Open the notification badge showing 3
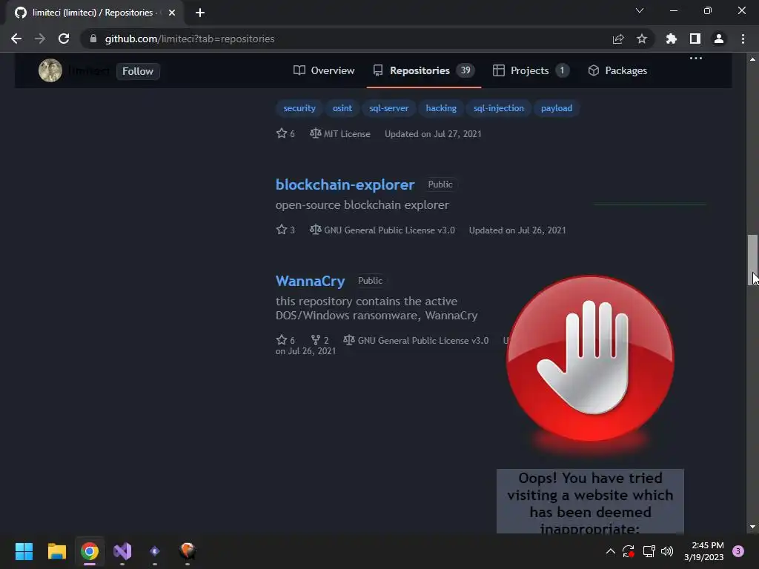The height and width of the screenshot is (569, 759). (738, 551)
